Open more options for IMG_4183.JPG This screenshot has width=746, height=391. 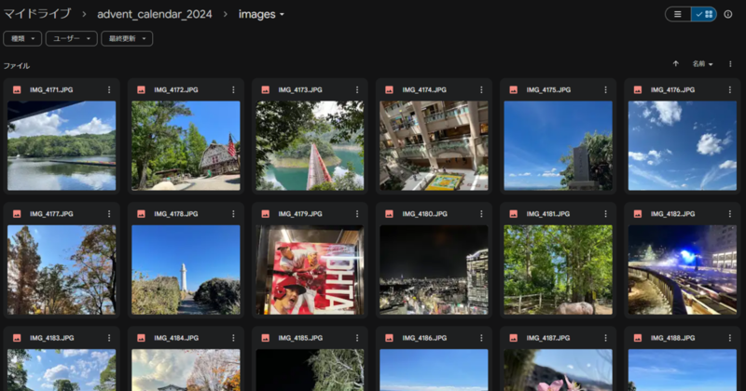[109, 338]
